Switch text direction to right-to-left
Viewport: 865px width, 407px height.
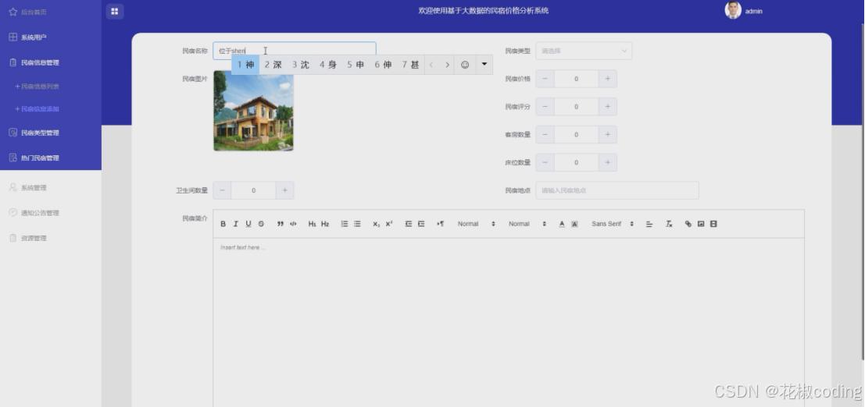coord(440,224)
